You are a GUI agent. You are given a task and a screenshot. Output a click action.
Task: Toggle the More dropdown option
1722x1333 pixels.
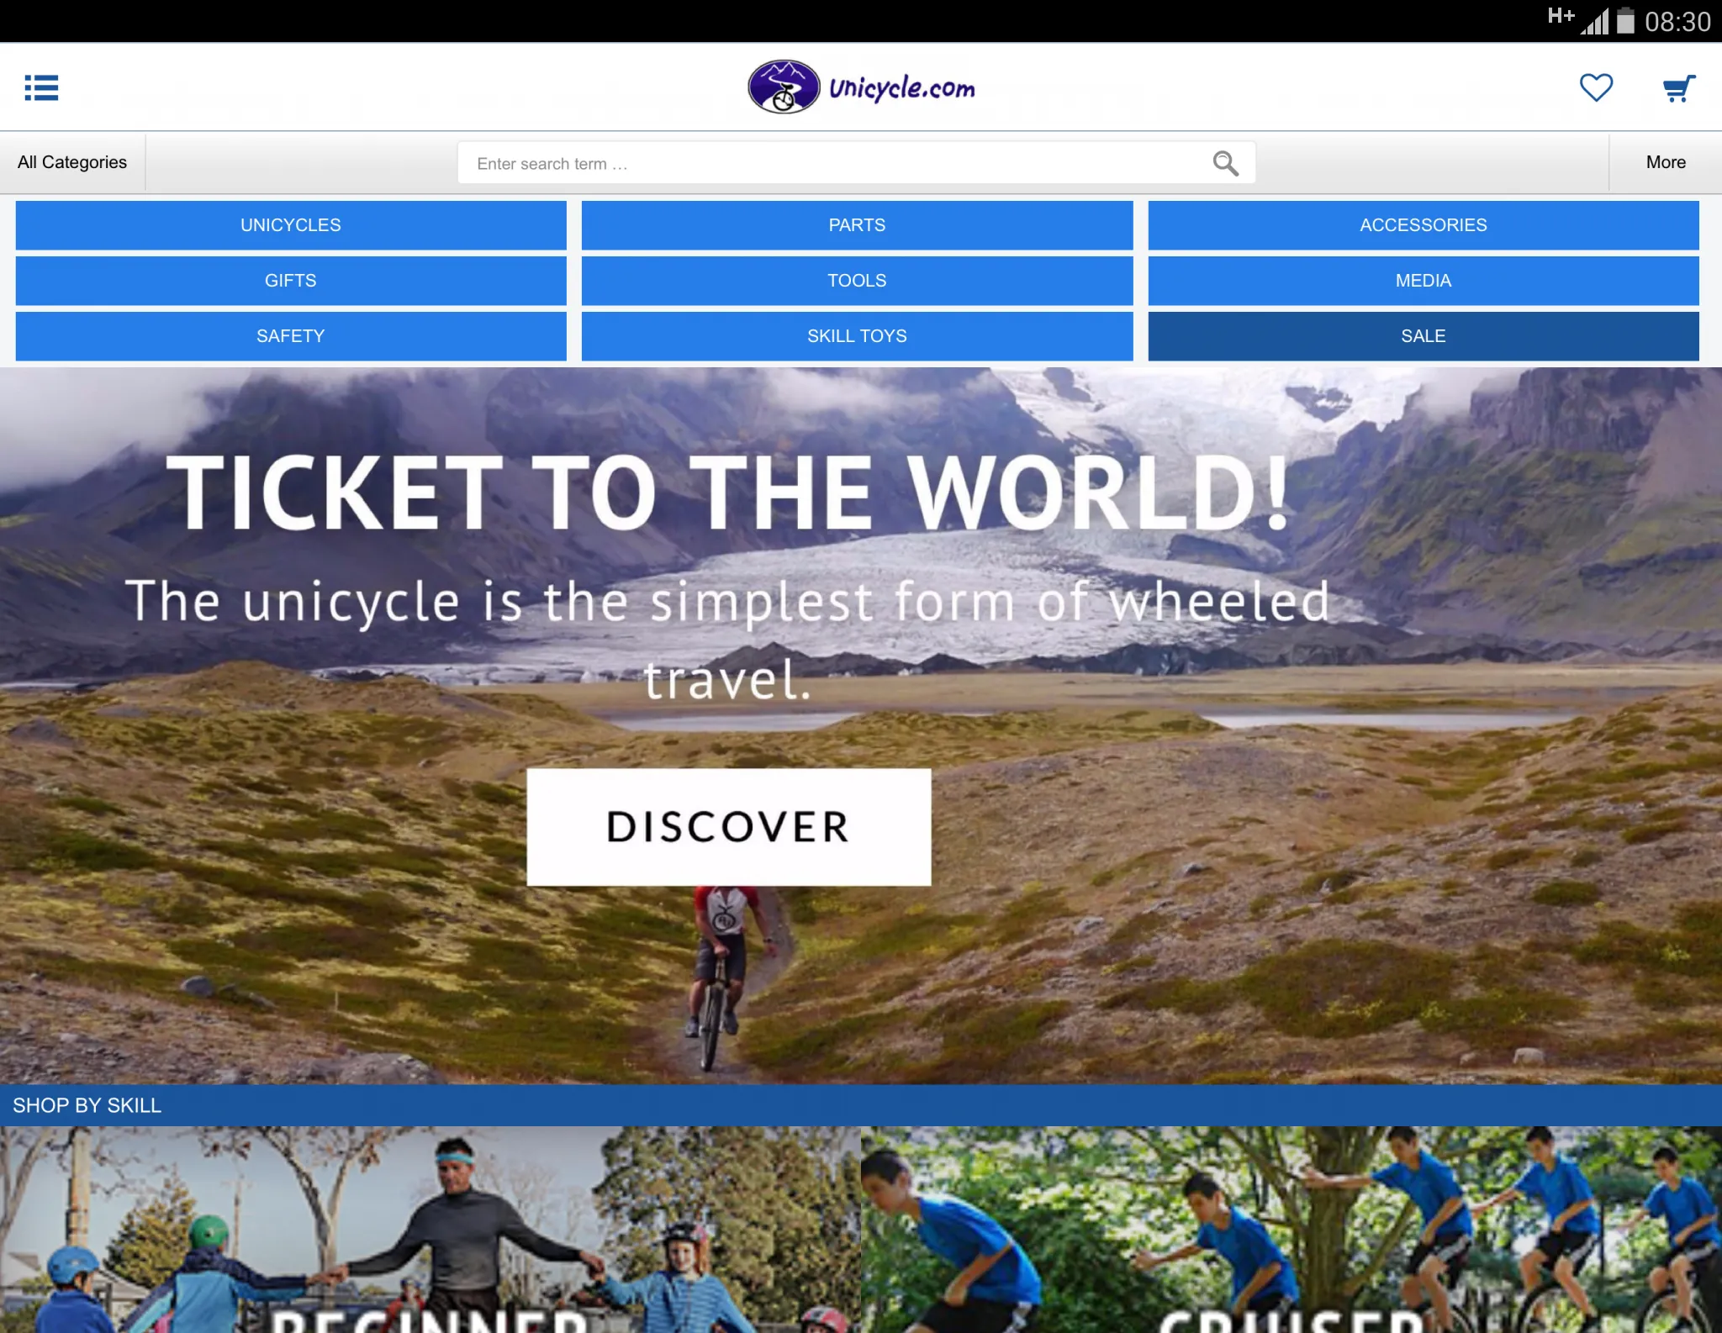point(1667,162)
